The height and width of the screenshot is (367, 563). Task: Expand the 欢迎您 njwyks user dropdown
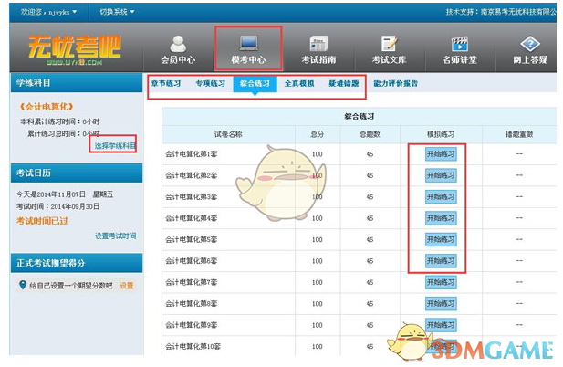point(49,12)
